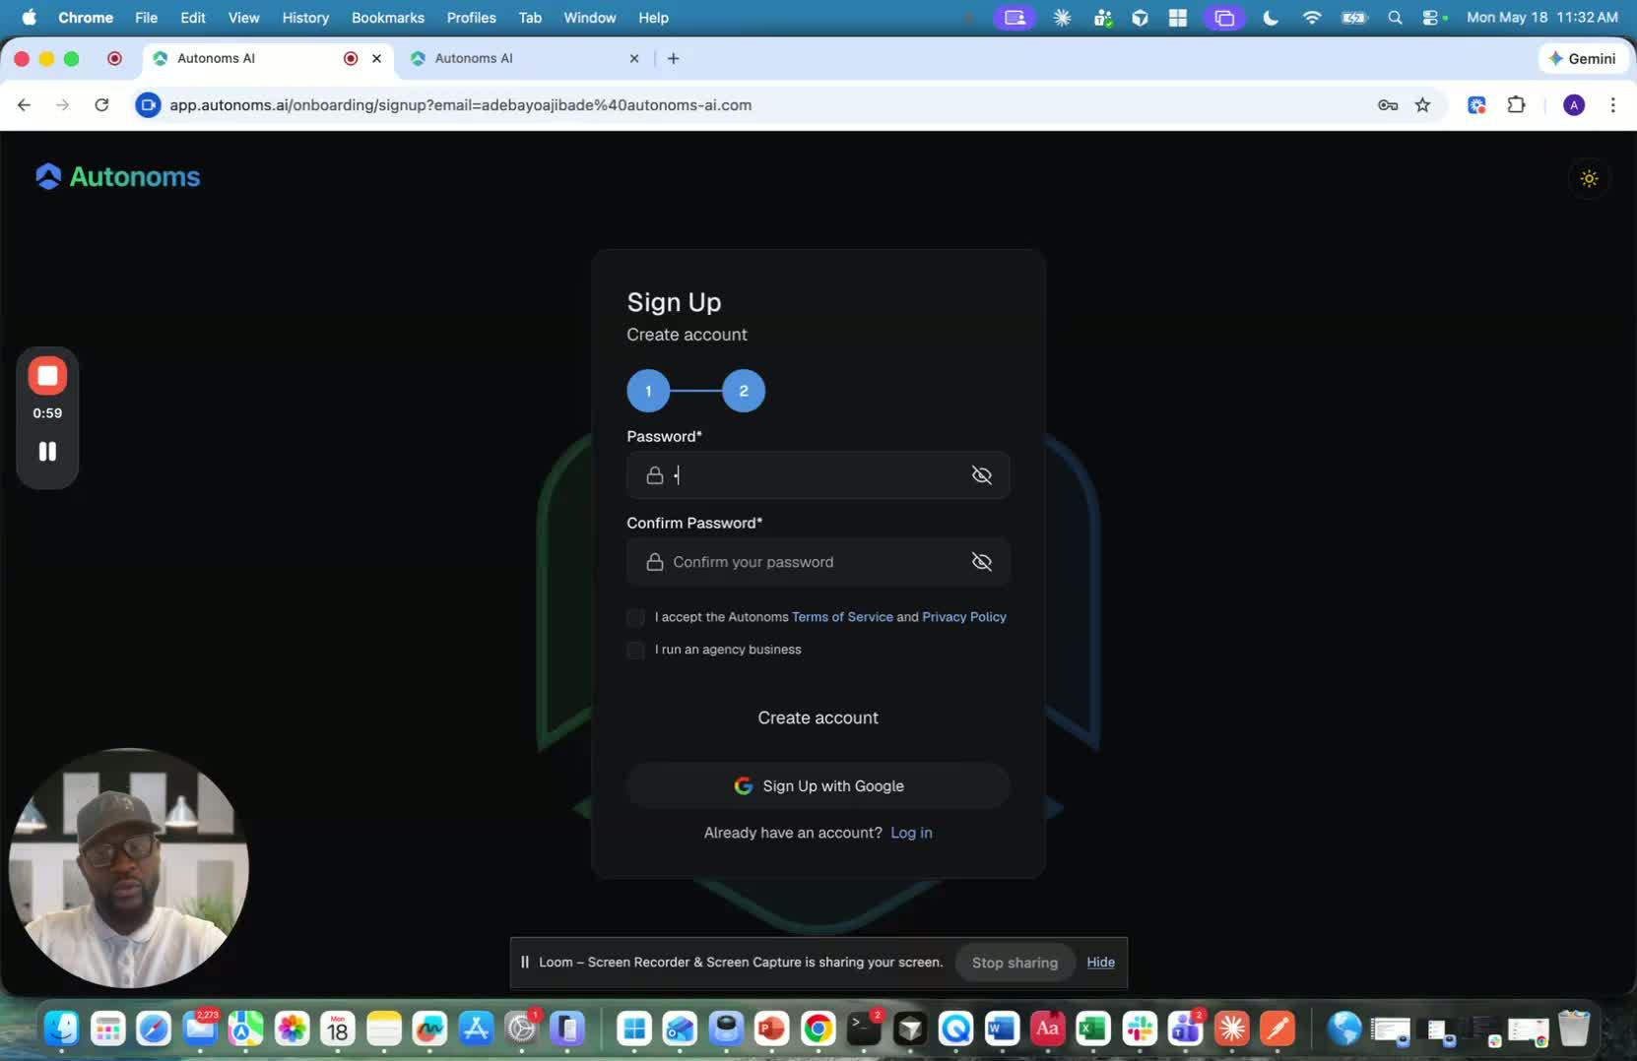Viewport: 1637px width, 1061px height.
Task: Sign up with Google
Action: [x=818, y=785]
